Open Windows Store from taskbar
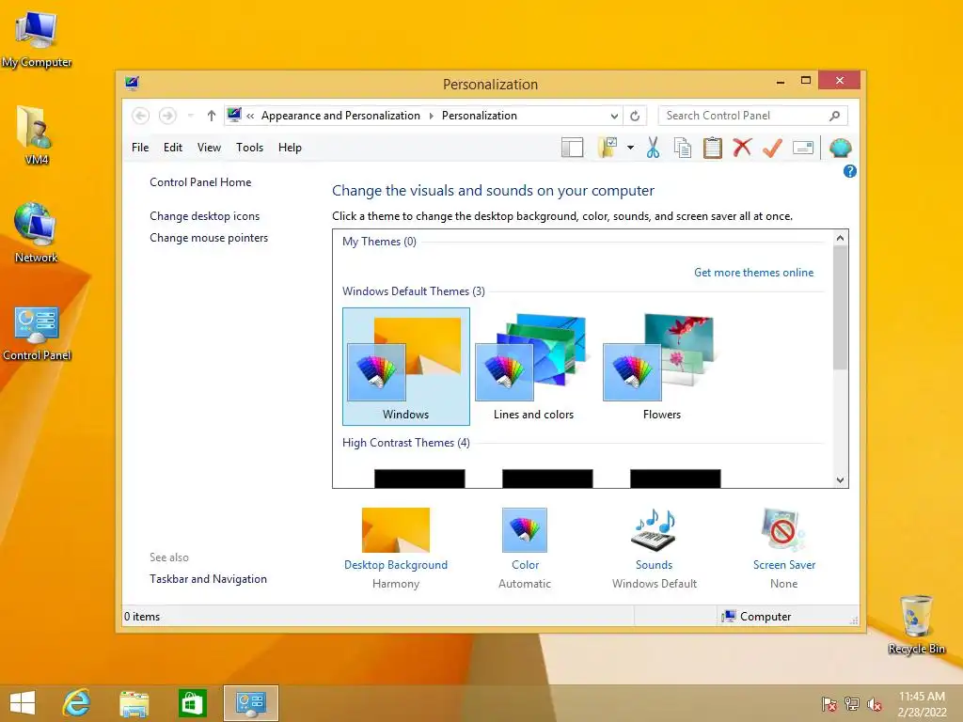The image size is (963, 722). [192, 703]
